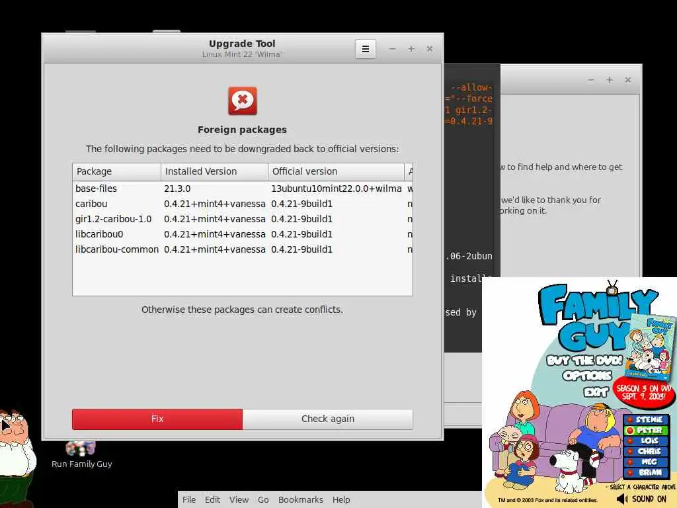Image resolution: width=677 pixels, height=508 pixels.
Task: Close the background welcome window
Action: pyautogui.click(x=628, y=80)
